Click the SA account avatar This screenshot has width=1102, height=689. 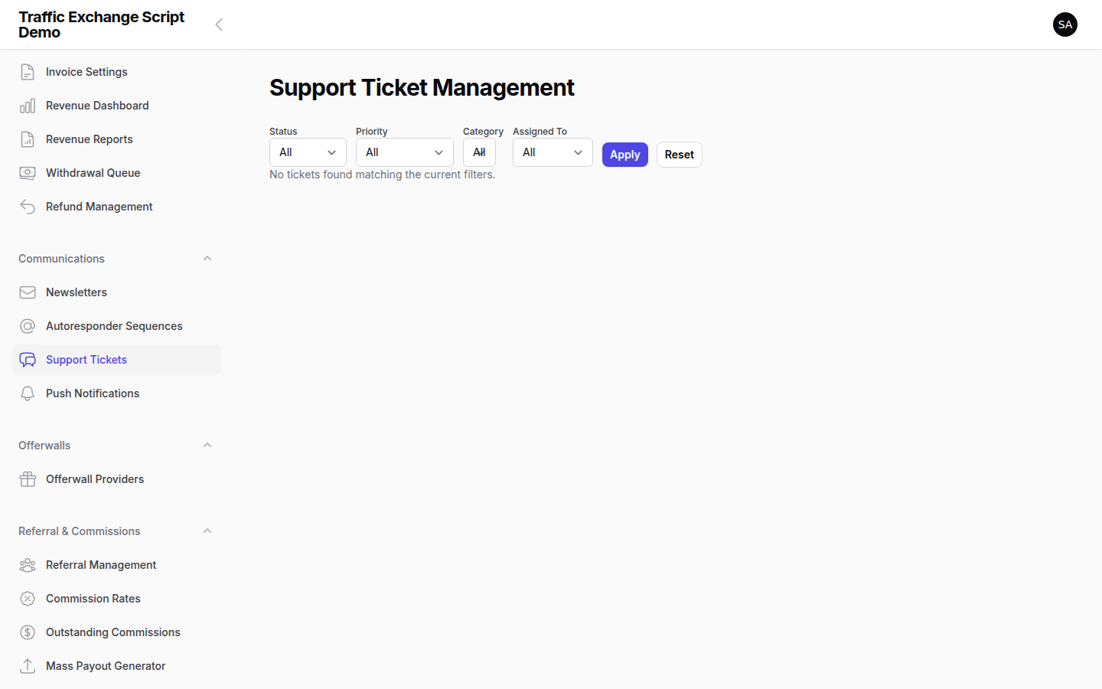coord(1065,24)
